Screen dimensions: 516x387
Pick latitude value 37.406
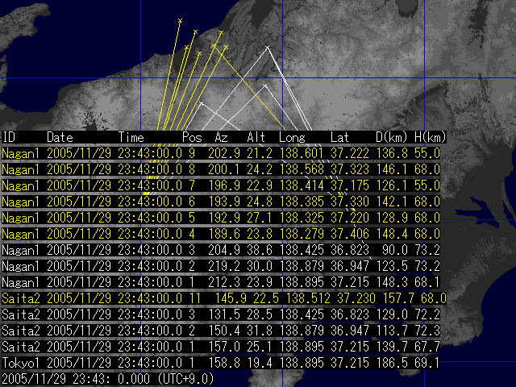click(350, 234)
